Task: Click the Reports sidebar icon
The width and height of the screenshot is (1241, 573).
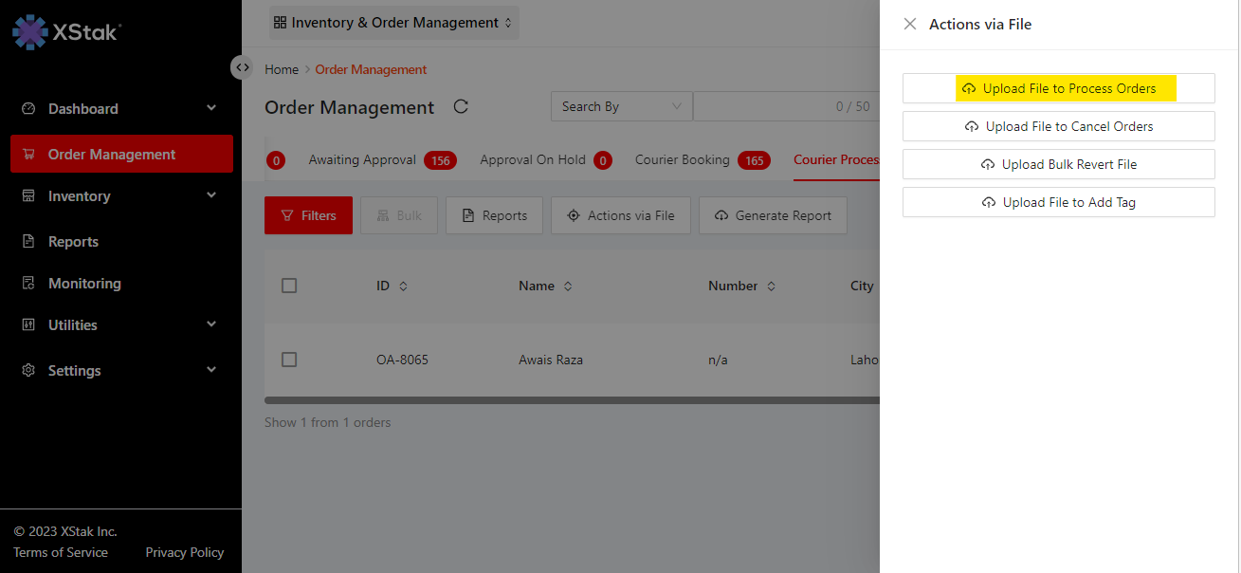Action: point(28,242)
